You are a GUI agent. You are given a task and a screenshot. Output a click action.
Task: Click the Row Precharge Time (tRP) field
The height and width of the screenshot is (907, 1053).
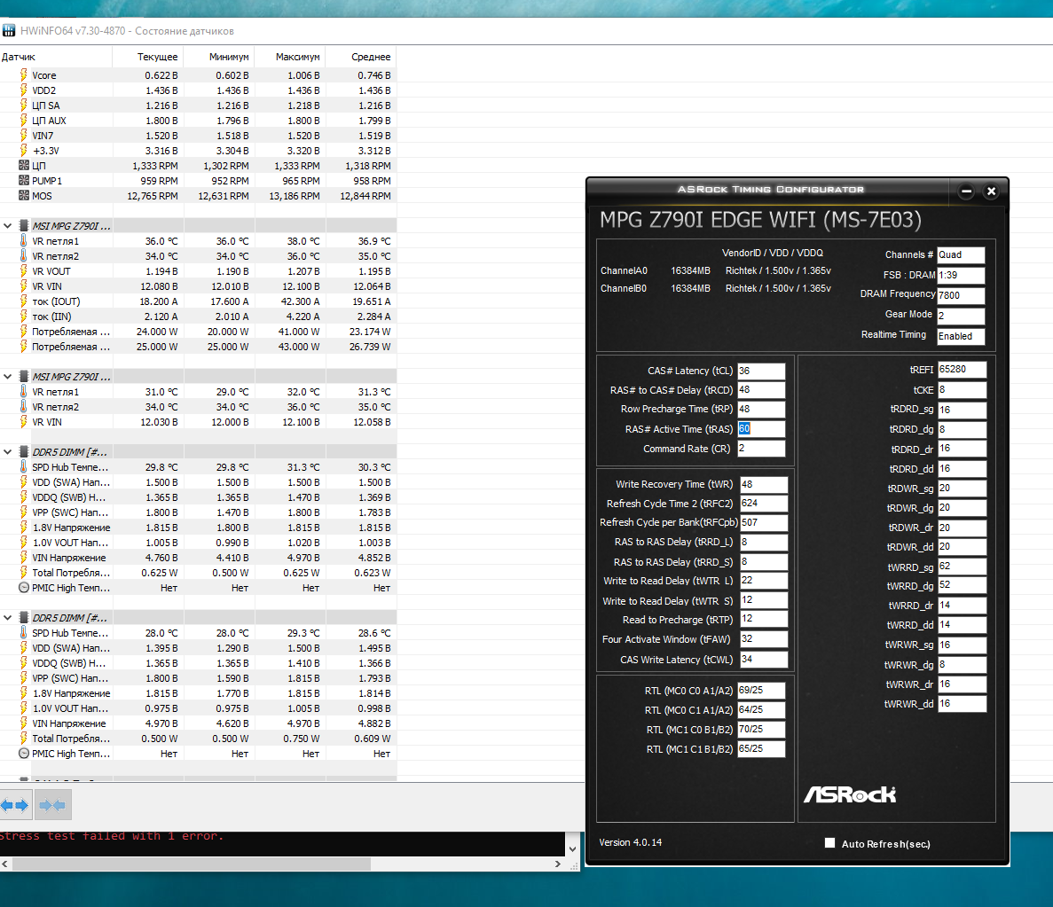(761, 410)
